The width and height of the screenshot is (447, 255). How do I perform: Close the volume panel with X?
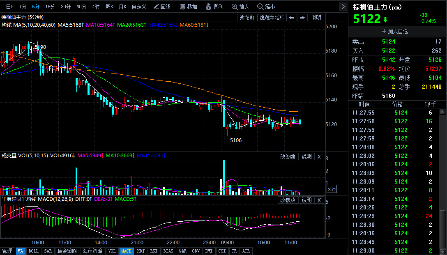click(319, 157)
